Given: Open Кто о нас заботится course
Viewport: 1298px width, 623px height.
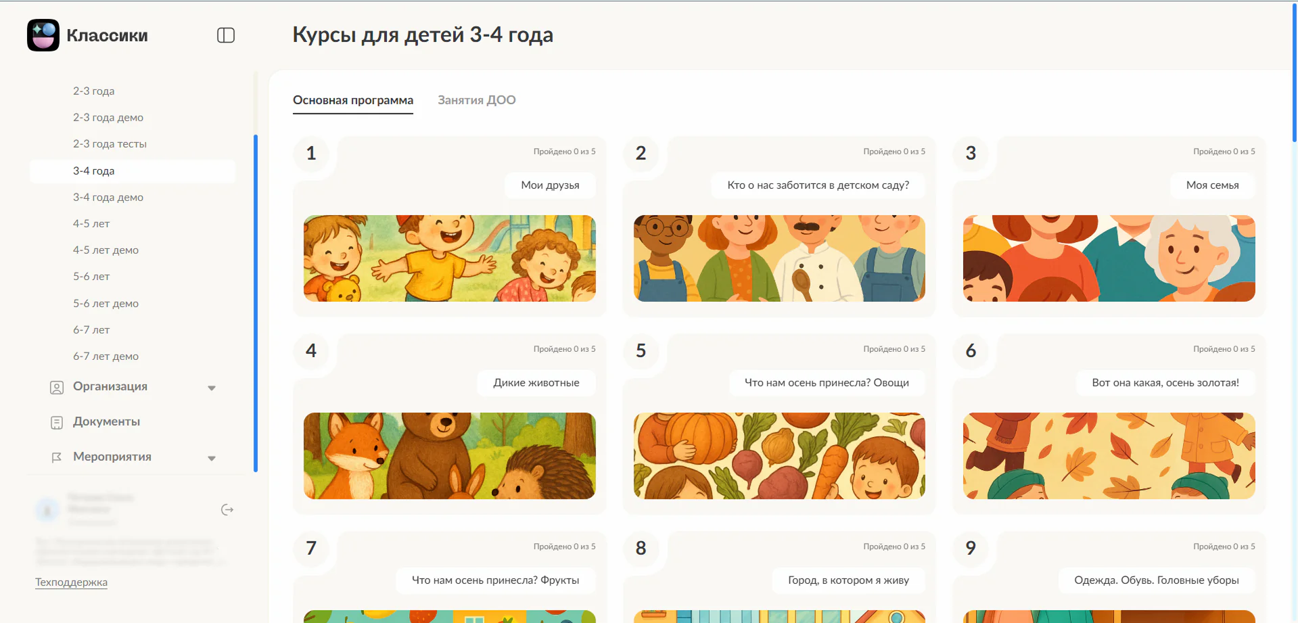Looking at the screenshot, I should (x=818, y=185).
